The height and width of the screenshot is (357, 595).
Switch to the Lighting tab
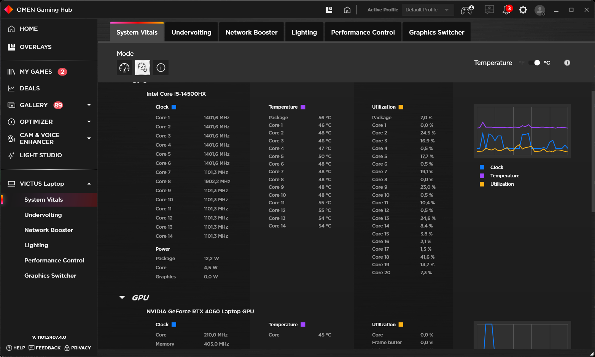click(304, 32)
